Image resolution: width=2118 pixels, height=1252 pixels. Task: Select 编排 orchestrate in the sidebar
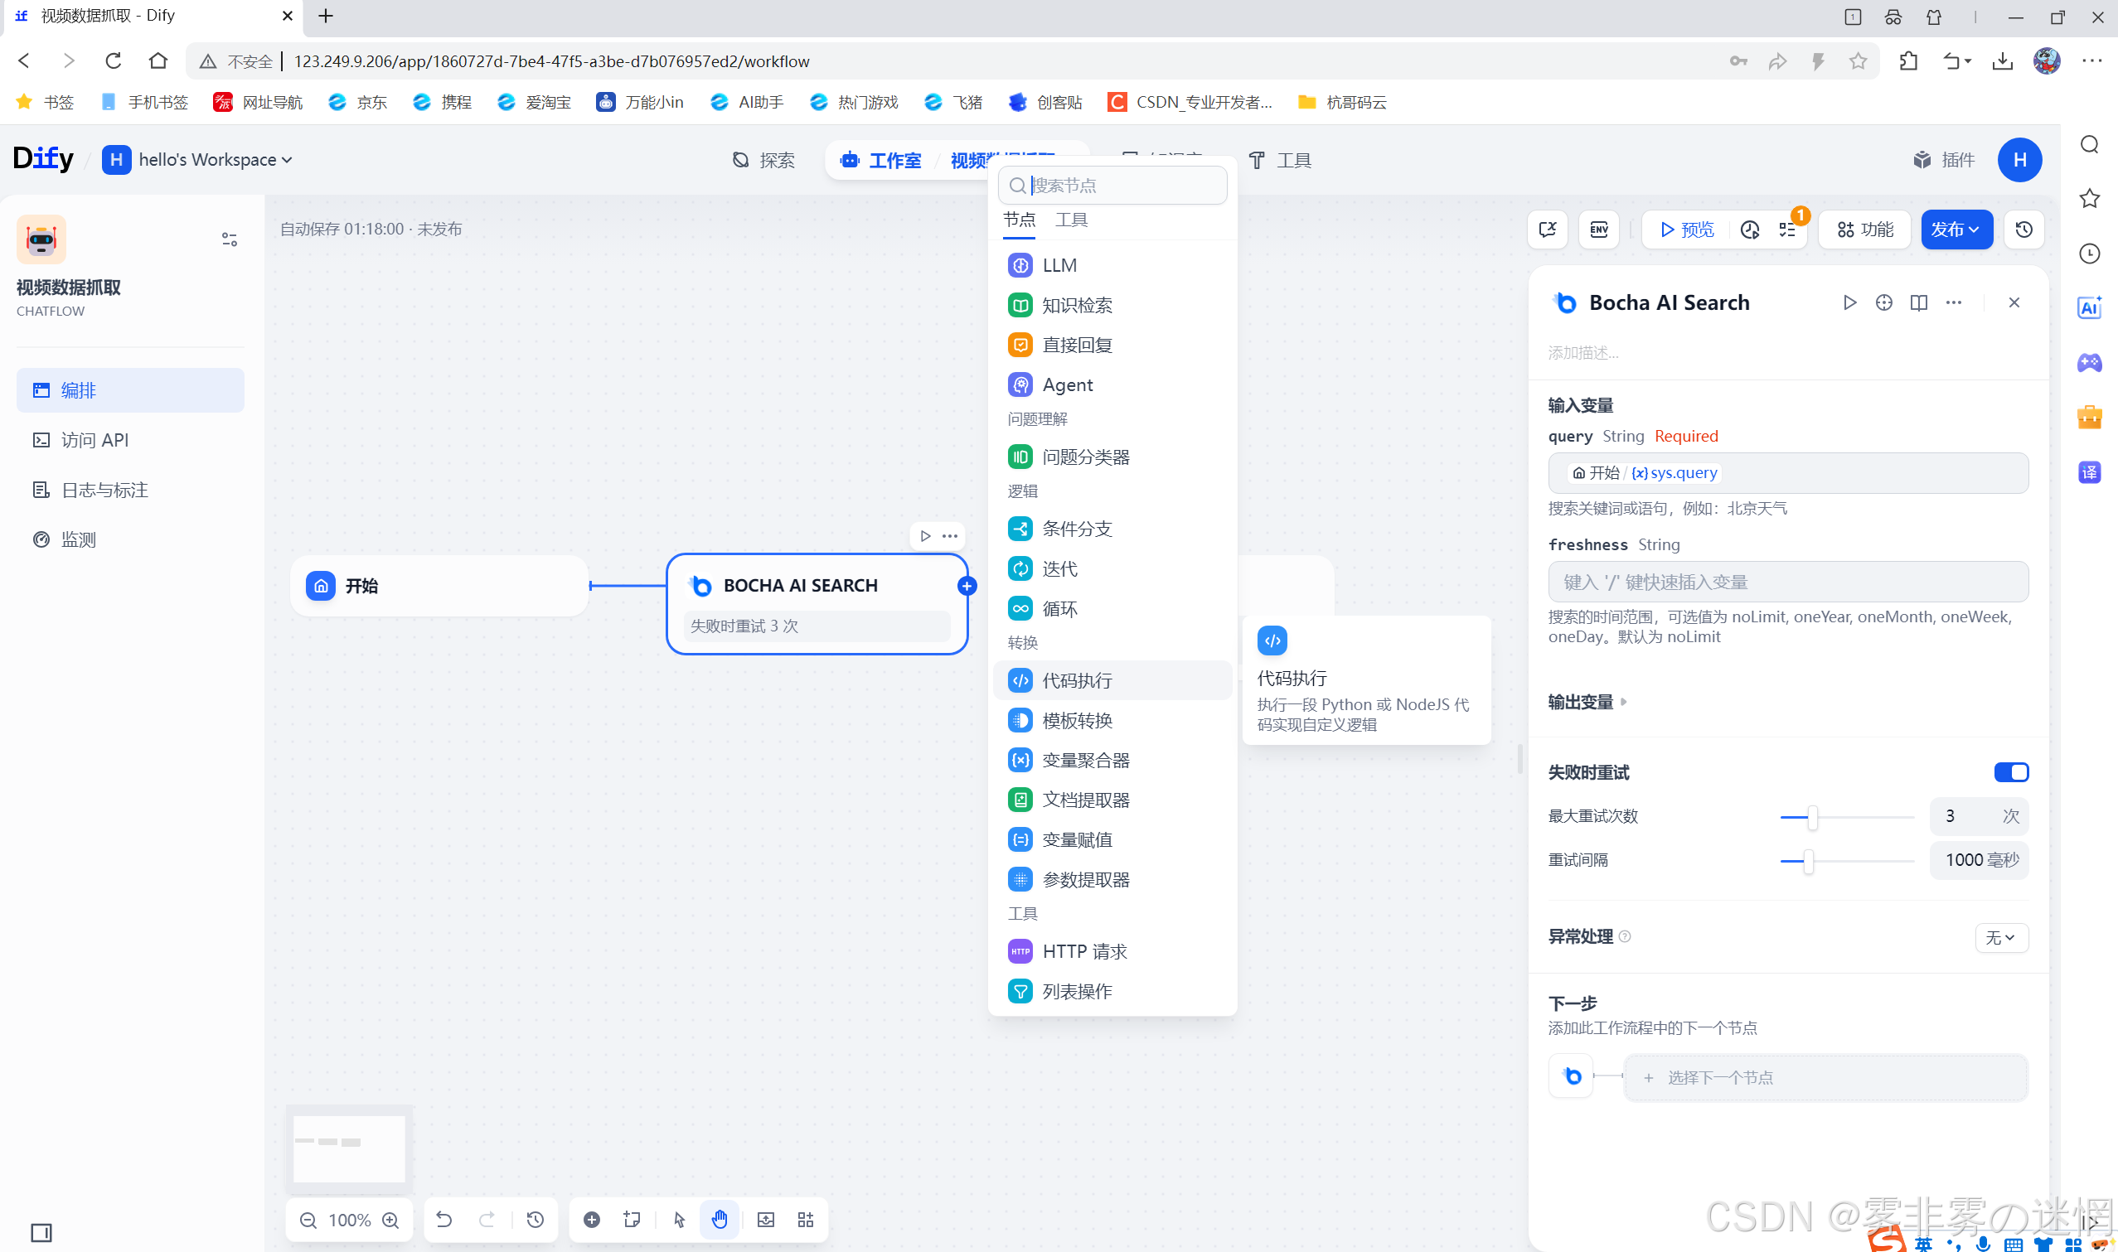click(130, 389)
